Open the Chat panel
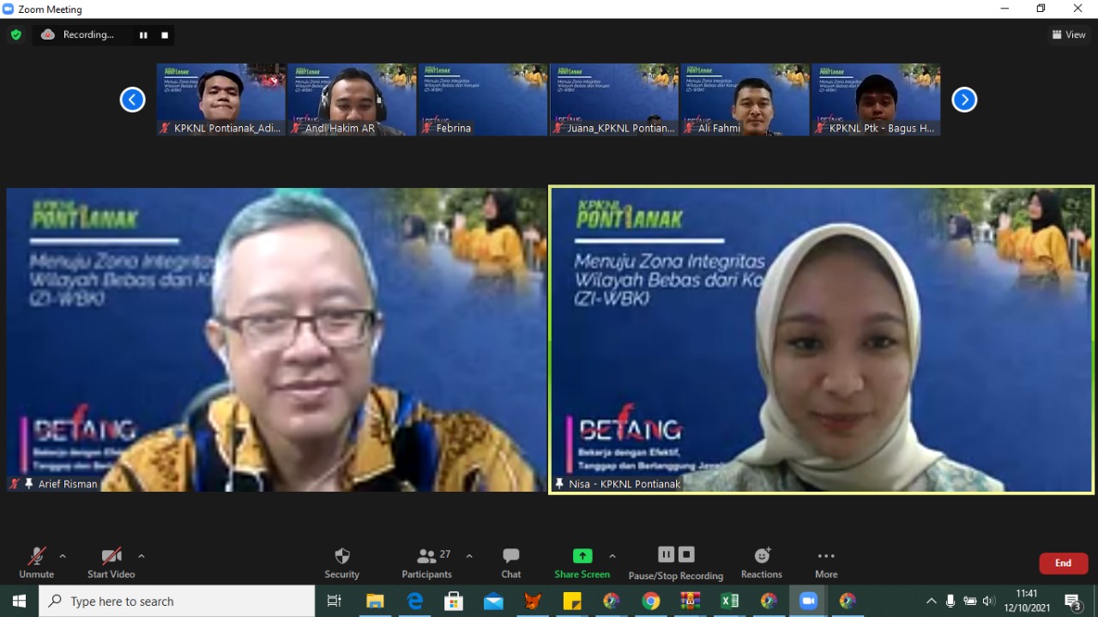Screen dimensions: 1098x617 coord(511,563)
